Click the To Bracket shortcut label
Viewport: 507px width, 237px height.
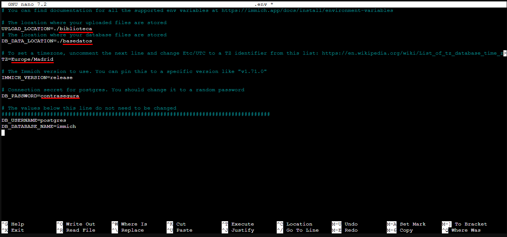click(x=471, y=224)
